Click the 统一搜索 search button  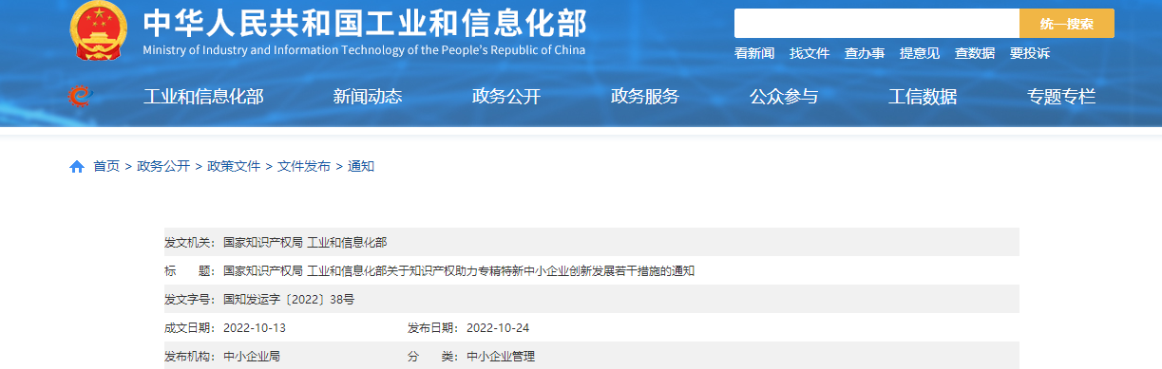tap(1067, 24)
